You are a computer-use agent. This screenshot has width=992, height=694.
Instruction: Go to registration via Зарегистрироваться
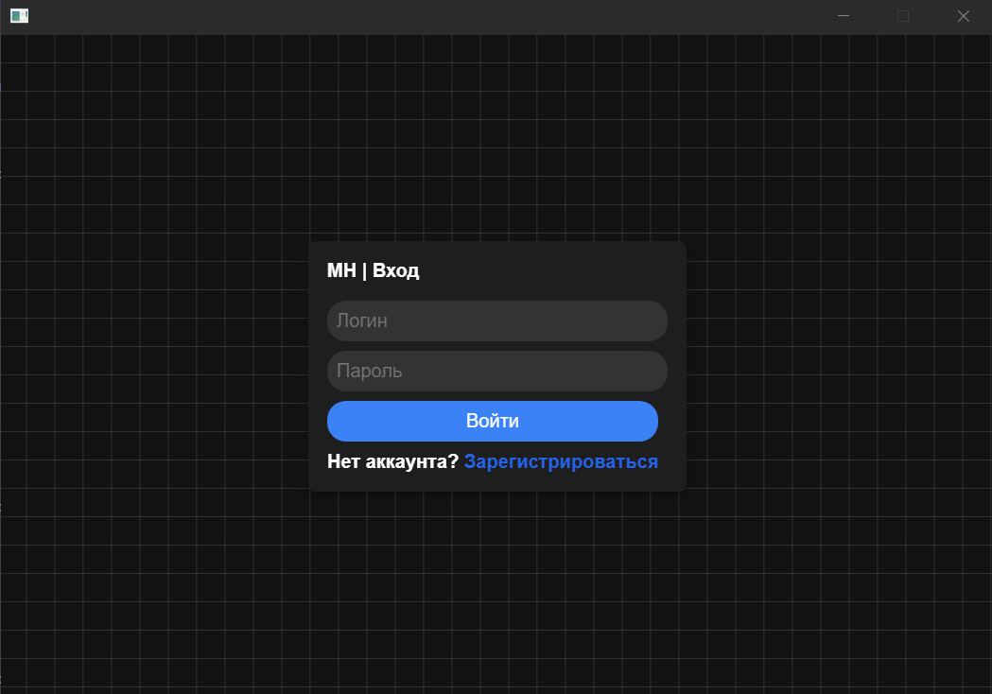[x=561, y=461]
